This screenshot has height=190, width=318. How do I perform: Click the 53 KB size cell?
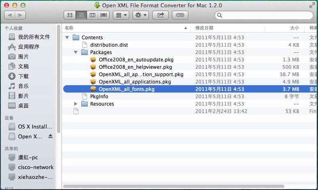tap(292, 111)
